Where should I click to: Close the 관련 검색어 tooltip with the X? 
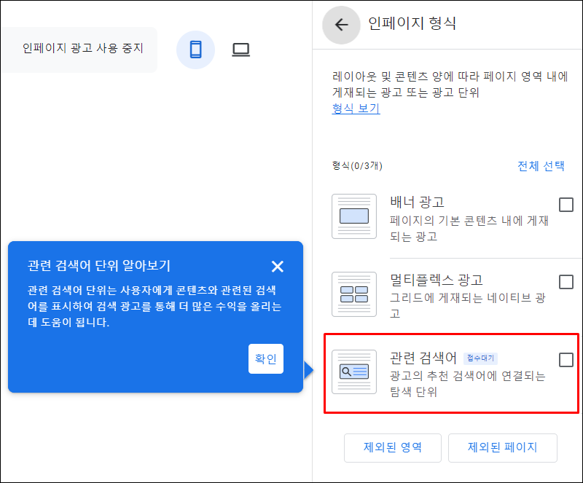[278, 267]
